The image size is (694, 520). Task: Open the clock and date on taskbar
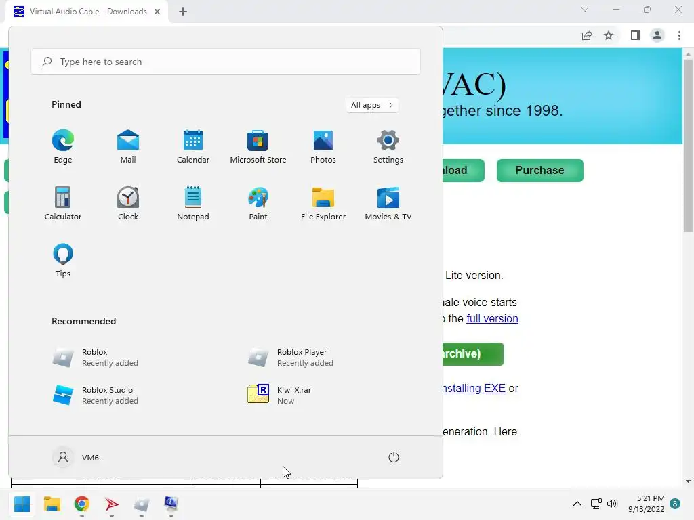[x=646, y=504]
